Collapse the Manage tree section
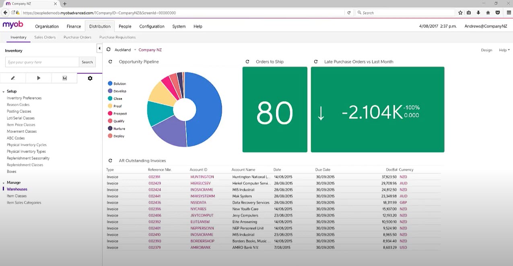This screenshot has height=266, width=513. coord(3,183)
